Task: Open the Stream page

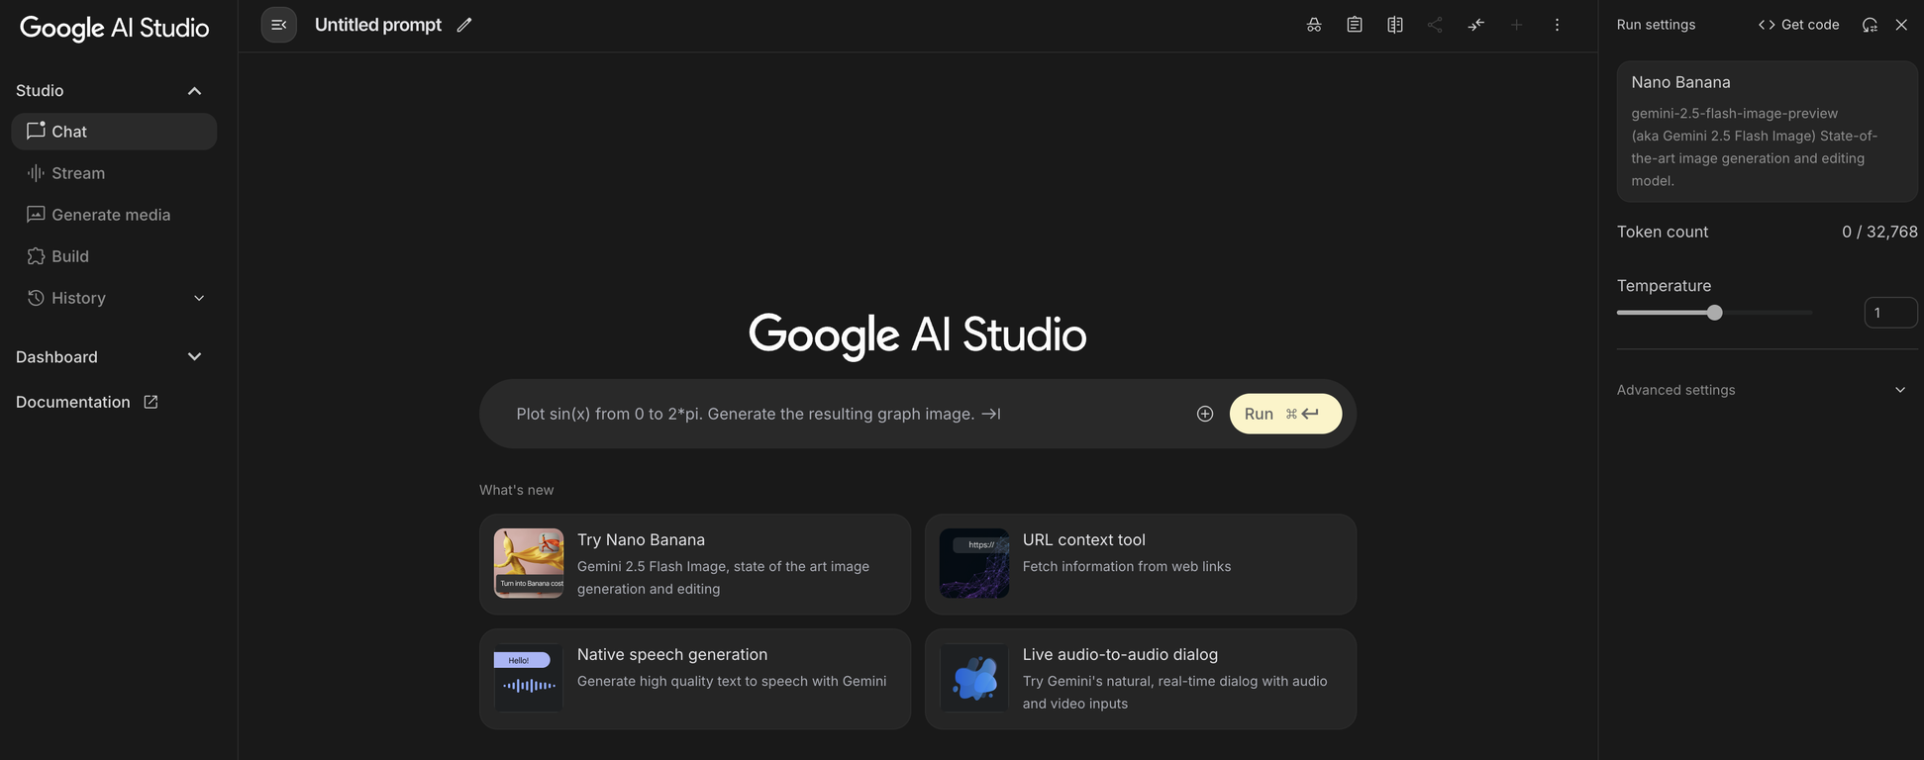Action: coord(78,173)
